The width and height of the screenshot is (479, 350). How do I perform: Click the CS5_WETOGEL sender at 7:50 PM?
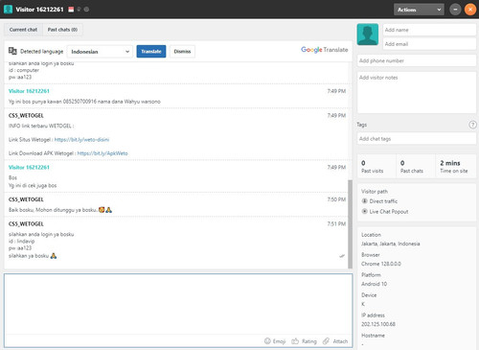(26, 199)
